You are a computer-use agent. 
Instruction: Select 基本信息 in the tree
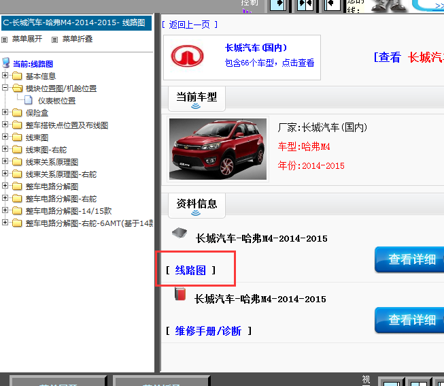click(x=41, y=76)
